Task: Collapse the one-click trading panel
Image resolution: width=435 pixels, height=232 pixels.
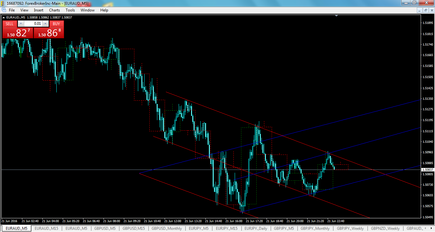Action: click(x=3, y=18)
